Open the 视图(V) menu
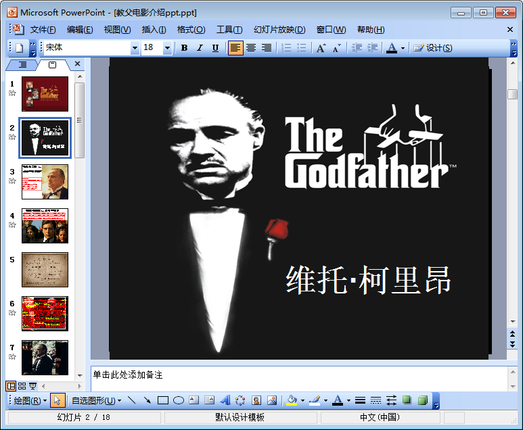 [117, 30]
